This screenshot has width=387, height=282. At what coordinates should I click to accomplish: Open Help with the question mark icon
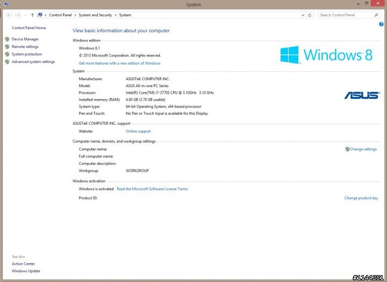(x=381, y=24)
